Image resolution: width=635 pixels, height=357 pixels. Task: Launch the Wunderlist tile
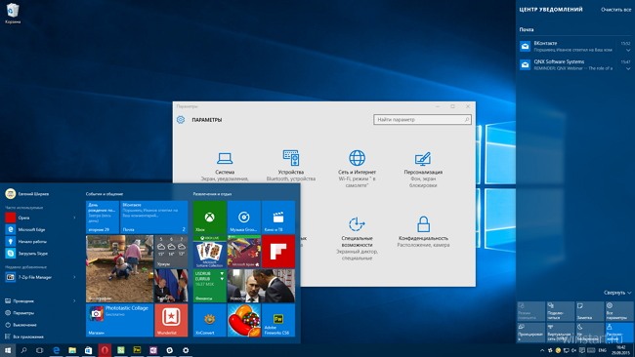[171, 320]
